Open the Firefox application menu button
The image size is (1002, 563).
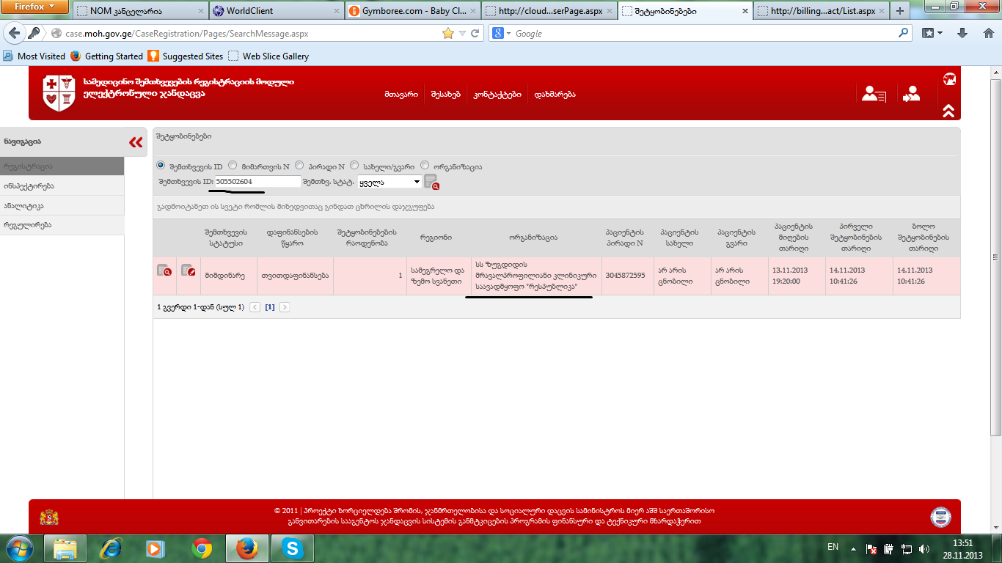click(34, 7)
